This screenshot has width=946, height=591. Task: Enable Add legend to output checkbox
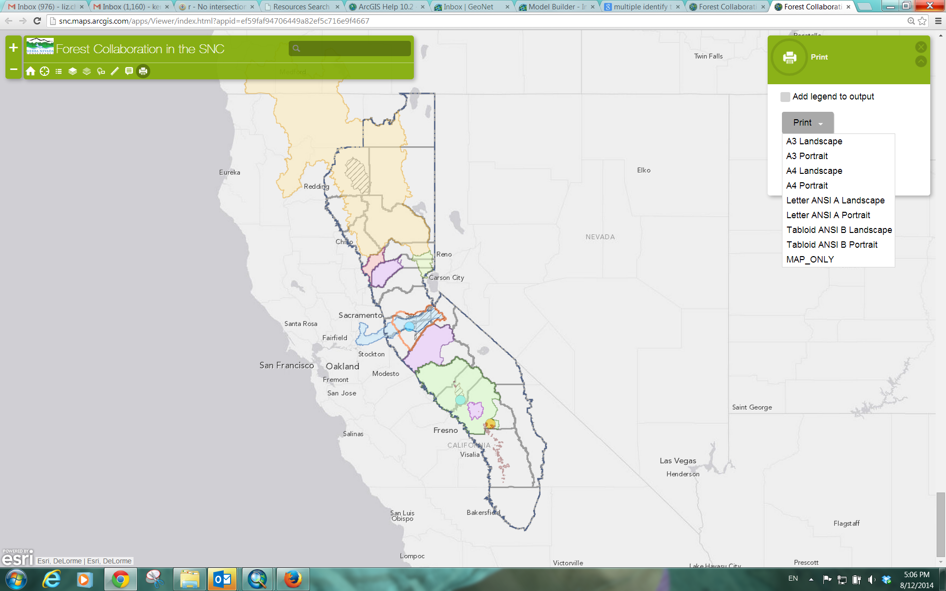(785, 97)
